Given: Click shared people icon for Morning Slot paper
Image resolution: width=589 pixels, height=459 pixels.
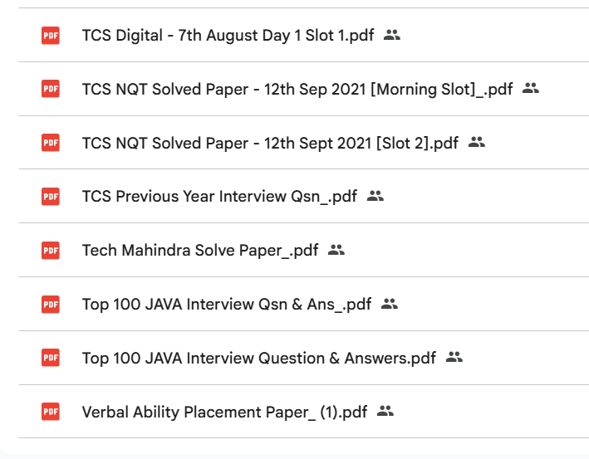Looking at the screenshot, I should pos(531,89).
